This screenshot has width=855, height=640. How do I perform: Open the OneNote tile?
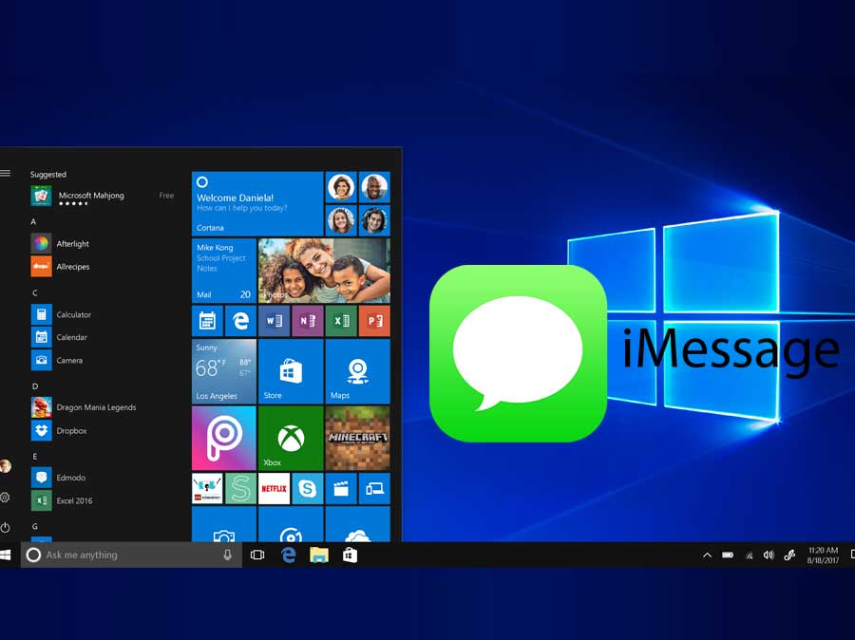click(308, 321)
